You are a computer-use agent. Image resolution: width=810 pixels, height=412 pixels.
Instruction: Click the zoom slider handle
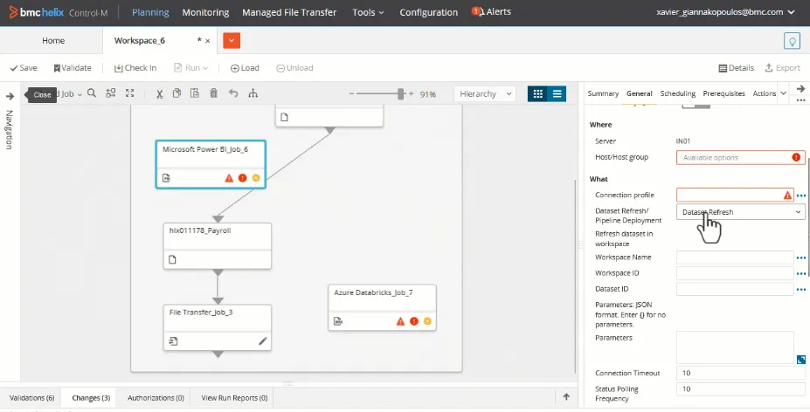tap(400, 94)
